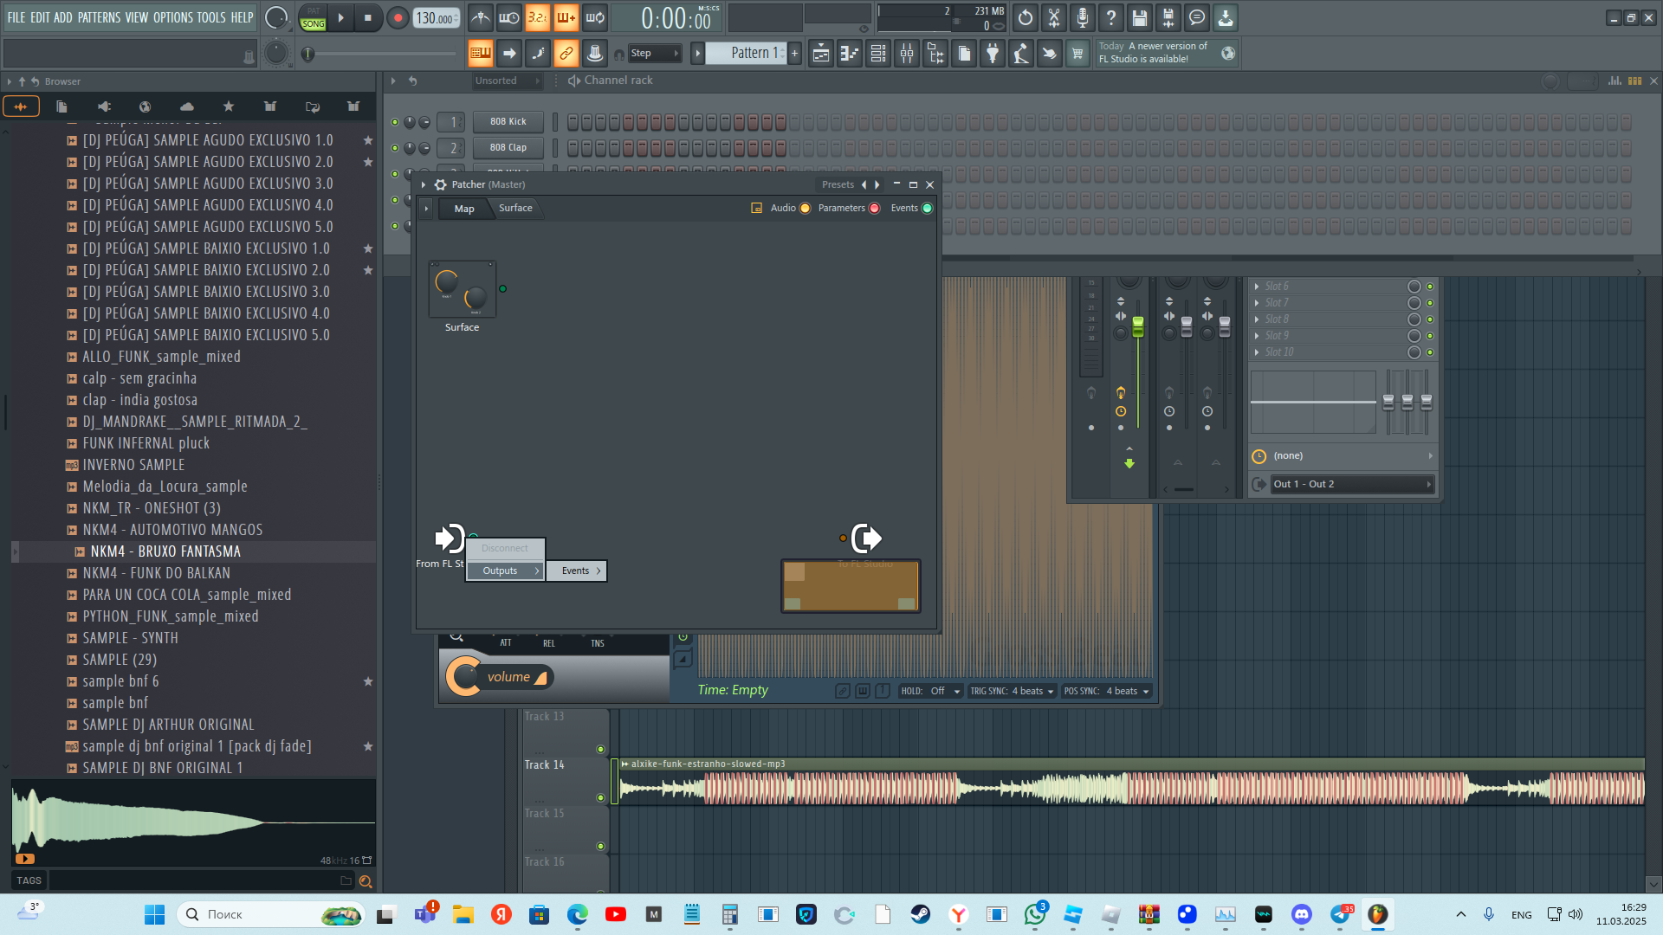Open the Playlist view icon

[821, 54]
